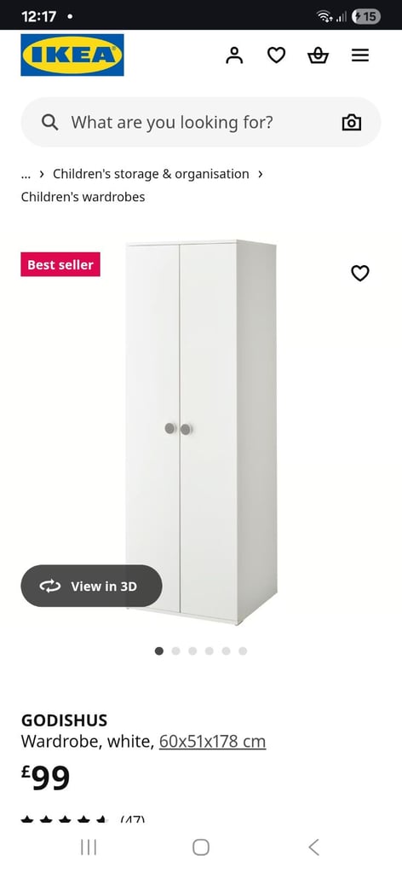Go to Children's wardrobes breadcrumb
This screenshot has height=873, width=402.
point(83,197)
